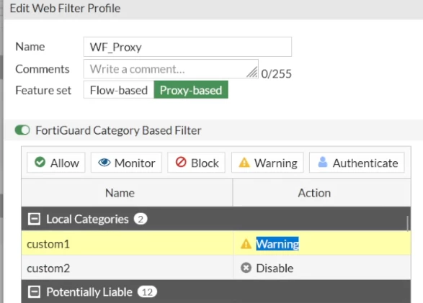Image resolution: width=423 pixels, height=303 pixels.
Task: Click the category list scrollbar
Action: pyautogui.click(x=408, y=224)
